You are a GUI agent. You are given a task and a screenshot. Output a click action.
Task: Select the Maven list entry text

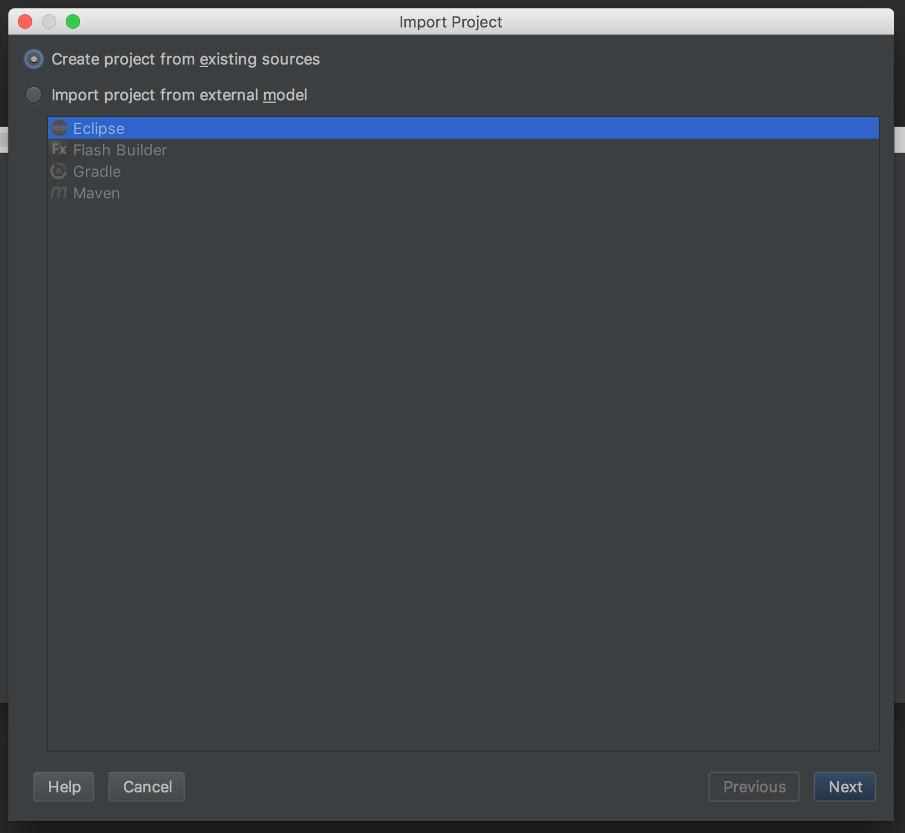coord(96,193)
